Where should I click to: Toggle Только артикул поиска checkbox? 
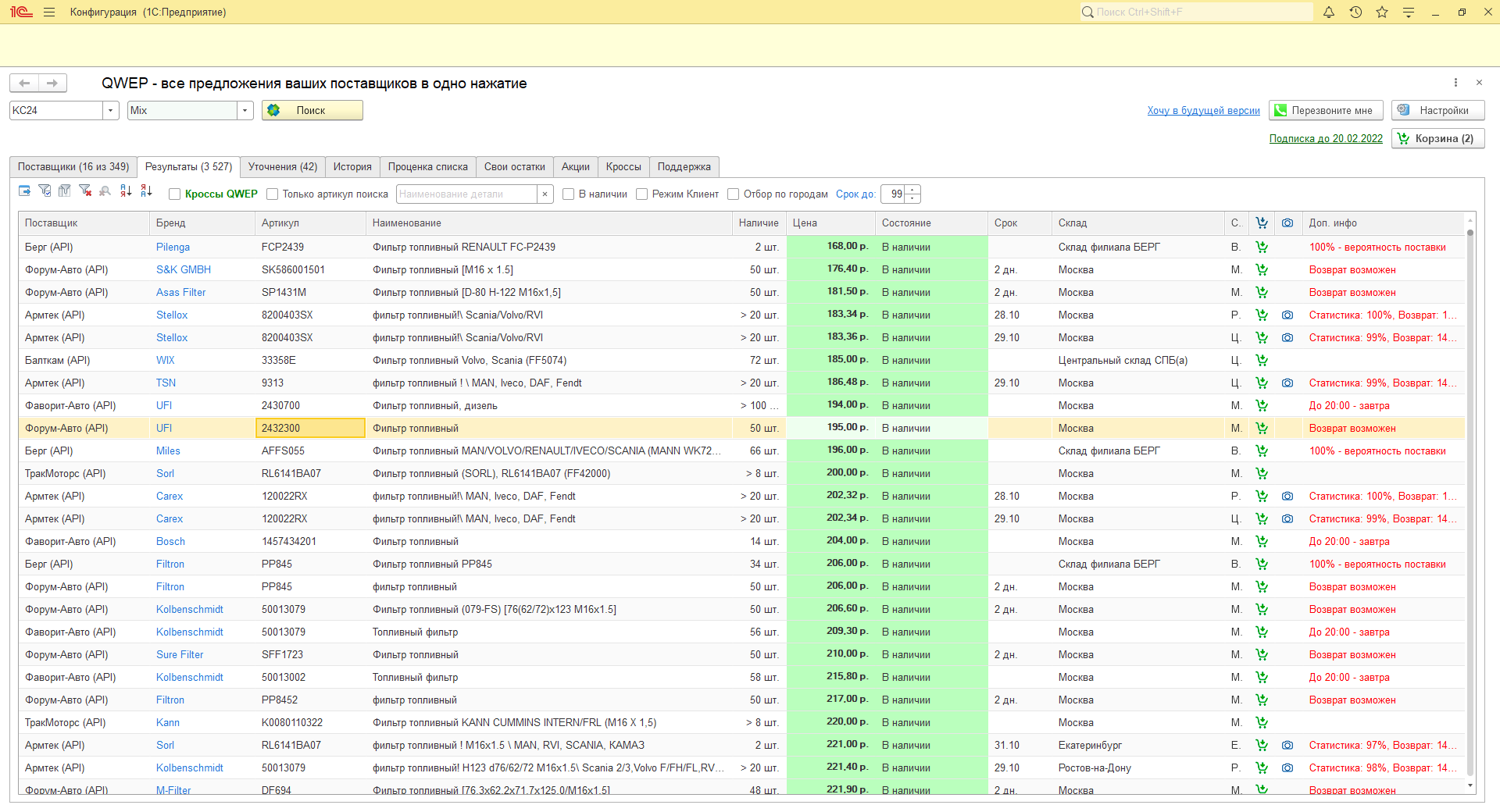click(273, 194)
